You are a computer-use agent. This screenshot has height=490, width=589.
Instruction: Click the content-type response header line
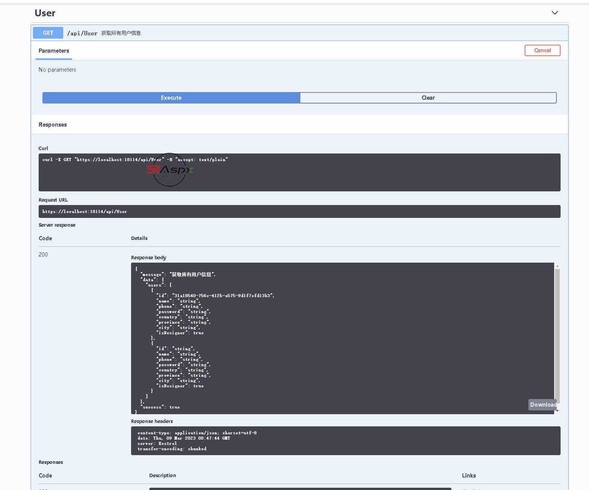(197, 433)
